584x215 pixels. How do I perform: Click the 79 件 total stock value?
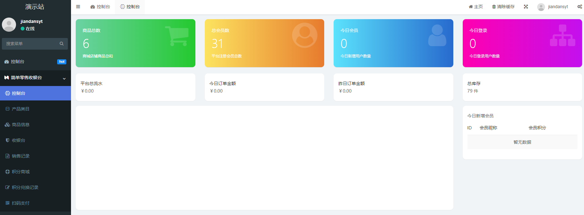(473, 91)
